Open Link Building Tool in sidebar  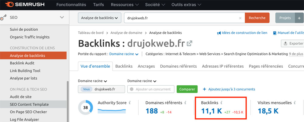[x=25, y=71]
